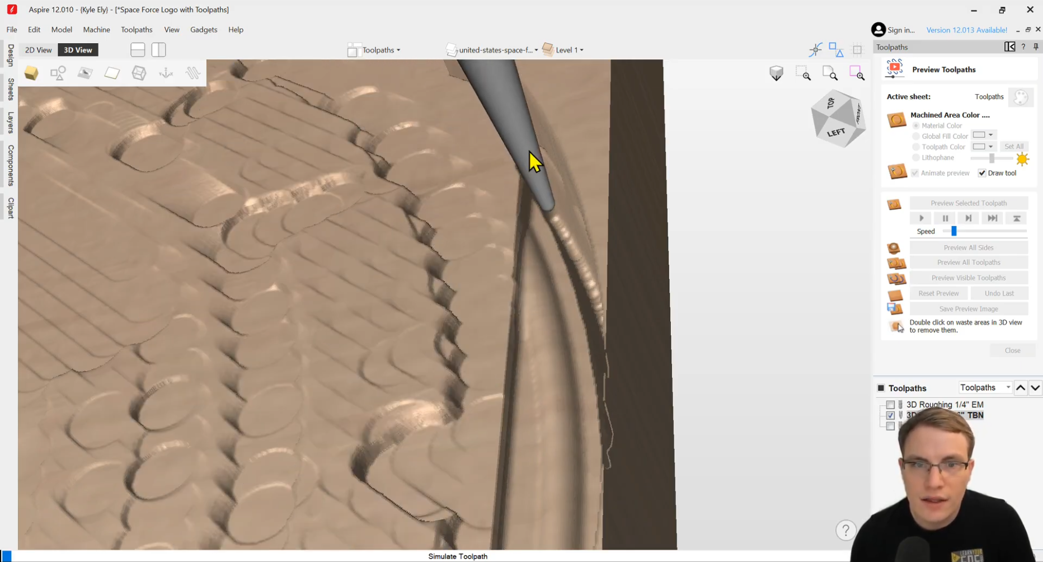Click the wave-lines toolpath display icon

(x=193, y=73)
